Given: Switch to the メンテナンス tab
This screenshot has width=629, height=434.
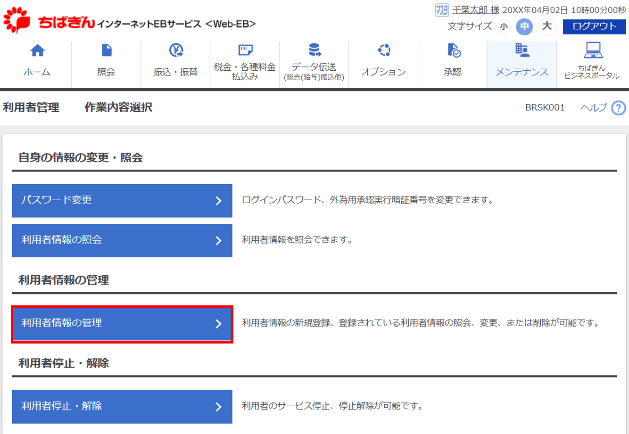Looking at the screenshot, I should point(522,65).
